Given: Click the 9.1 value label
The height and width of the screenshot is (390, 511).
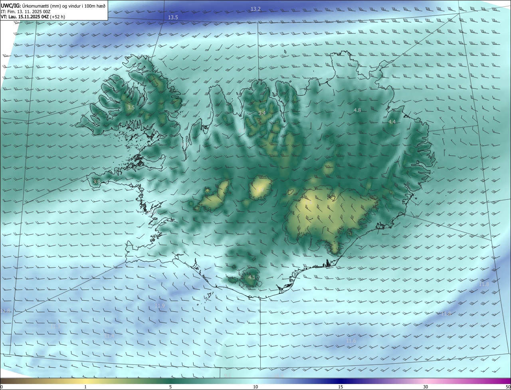Looking at the screenshot, I should [x=228, y=376].
